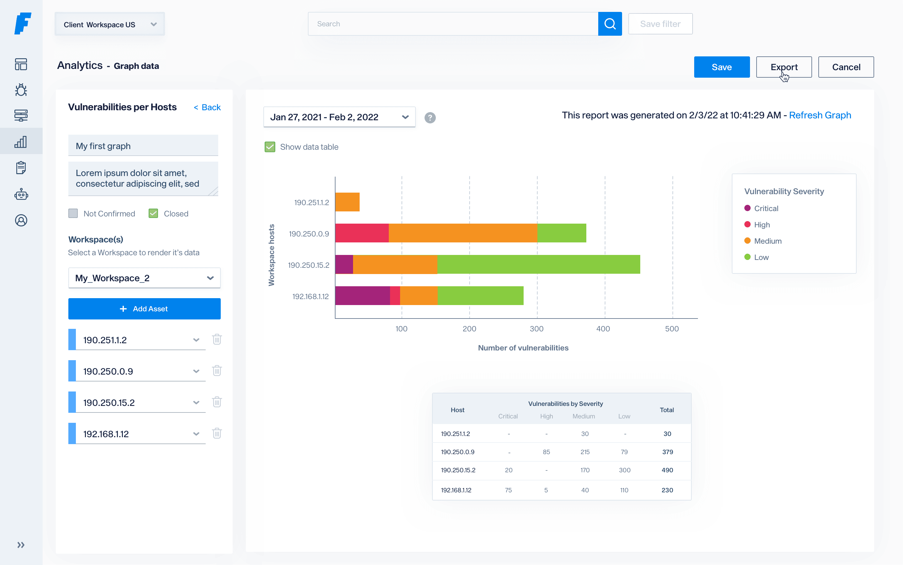Viewport: 903px width, 565px height.
Task: Click the help question mark icon
Action: [x=430, y=118]
